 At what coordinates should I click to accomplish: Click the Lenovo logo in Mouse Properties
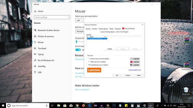(x=94, y=70)
